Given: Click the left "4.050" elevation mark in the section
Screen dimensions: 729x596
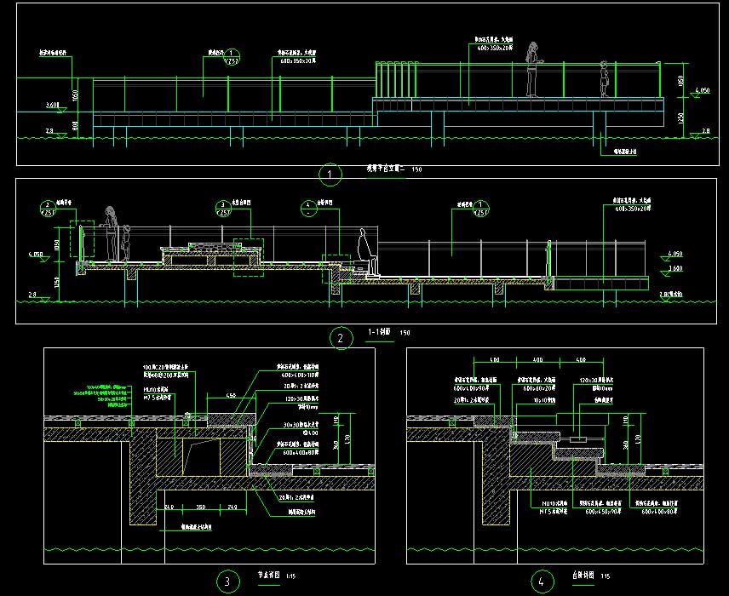Looking at the screenshot, I should pos(36,255).
